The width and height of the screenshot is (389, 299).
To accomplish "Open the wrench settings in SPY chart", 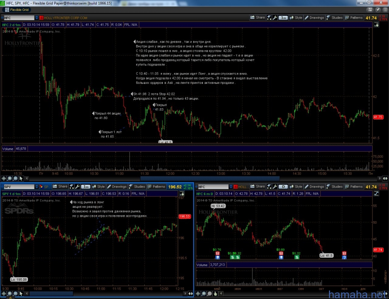I will (77, 187).
